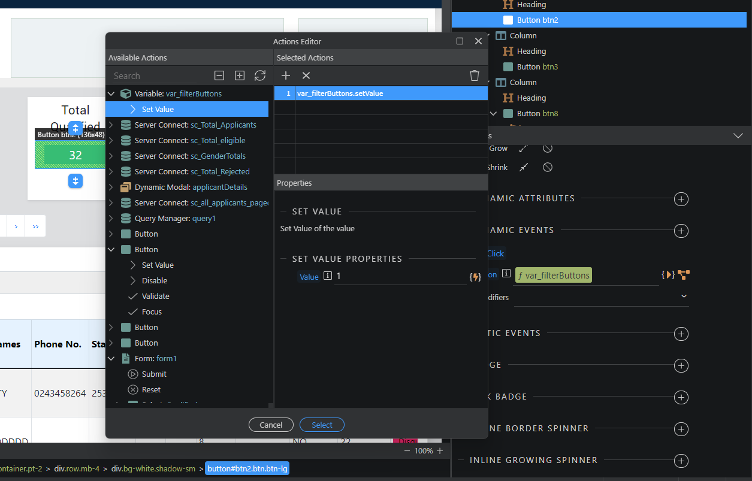
Task: Add a new Dynamic Events entry
Action: (681, 231)
